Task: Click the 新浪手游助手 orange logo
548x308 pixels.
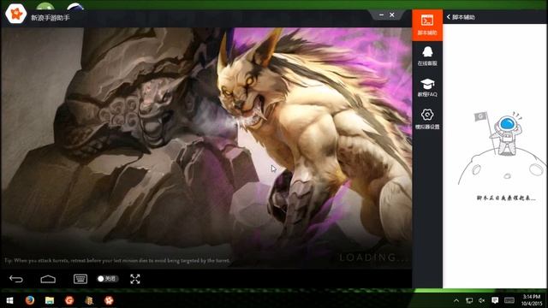Action: [16, 14]
